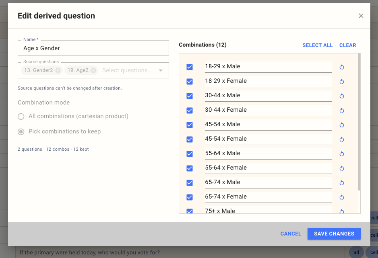The height and width of the screenshot is (258, 378).
Task: Reset the 30-44 x Male label
Action: (x=342, y=96)
